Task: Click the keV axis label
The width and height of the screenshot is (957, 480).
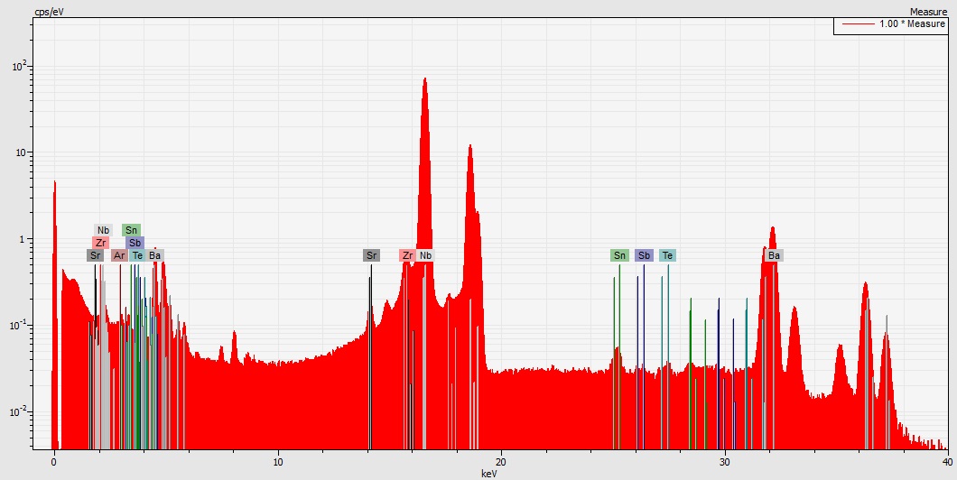Action: point(488,474)
